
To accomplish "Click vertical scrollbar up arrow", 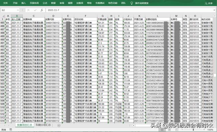I will [x=215, y=16].
